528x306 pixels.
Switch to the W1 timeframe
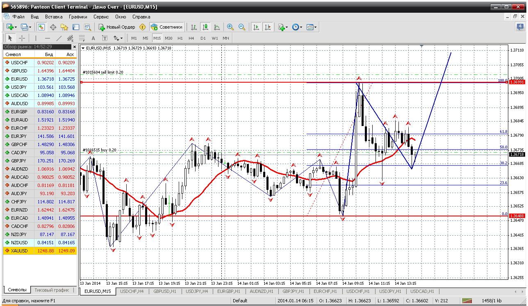[215, 38]
